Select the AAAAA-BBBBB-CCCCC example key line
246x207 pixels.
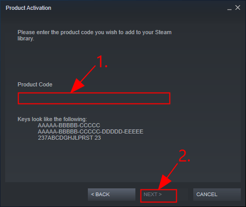(69, 125)
